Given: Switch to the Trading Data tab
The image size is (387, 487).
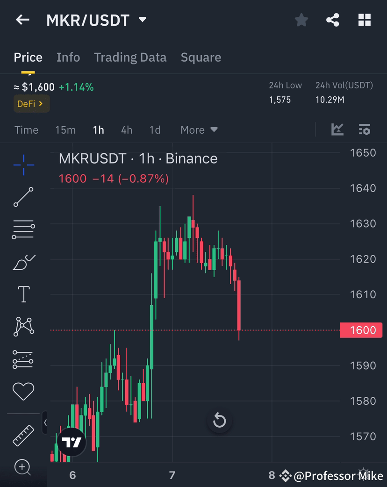Looking at the screenshot, I should click(130, 57).
